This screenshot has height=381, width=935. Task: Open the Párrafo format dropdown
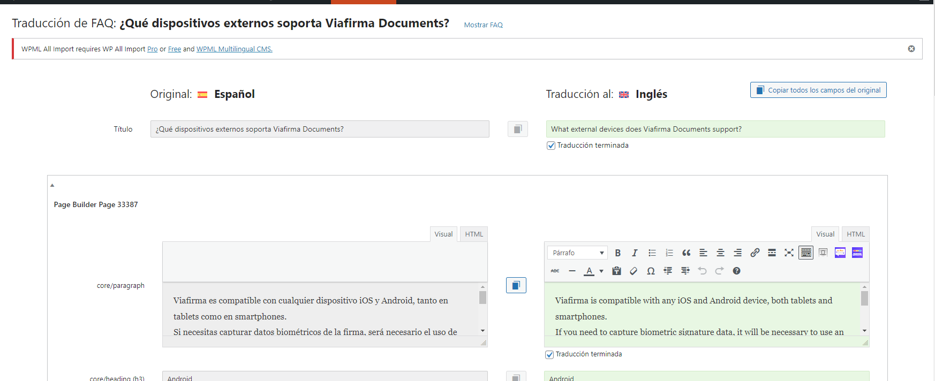pyautogui.click(x=577, y=253)
